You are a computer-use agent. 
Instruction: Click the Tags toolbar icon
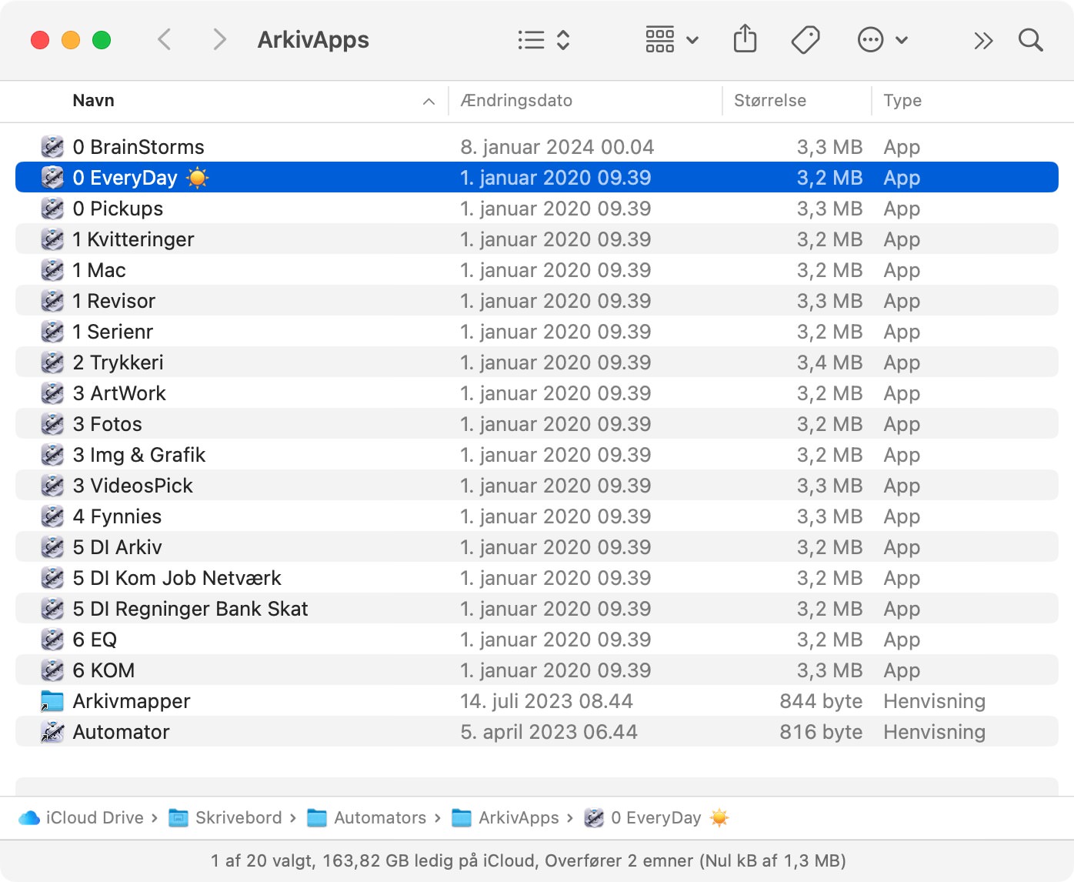point(805,40)
